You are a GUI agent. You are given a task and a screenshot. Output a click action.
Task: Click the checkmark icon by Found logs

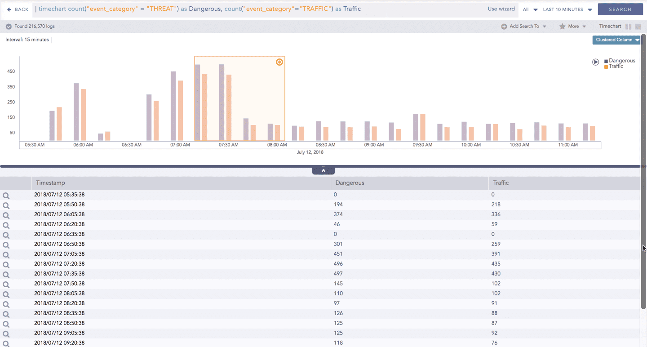[x=9, y=27]
